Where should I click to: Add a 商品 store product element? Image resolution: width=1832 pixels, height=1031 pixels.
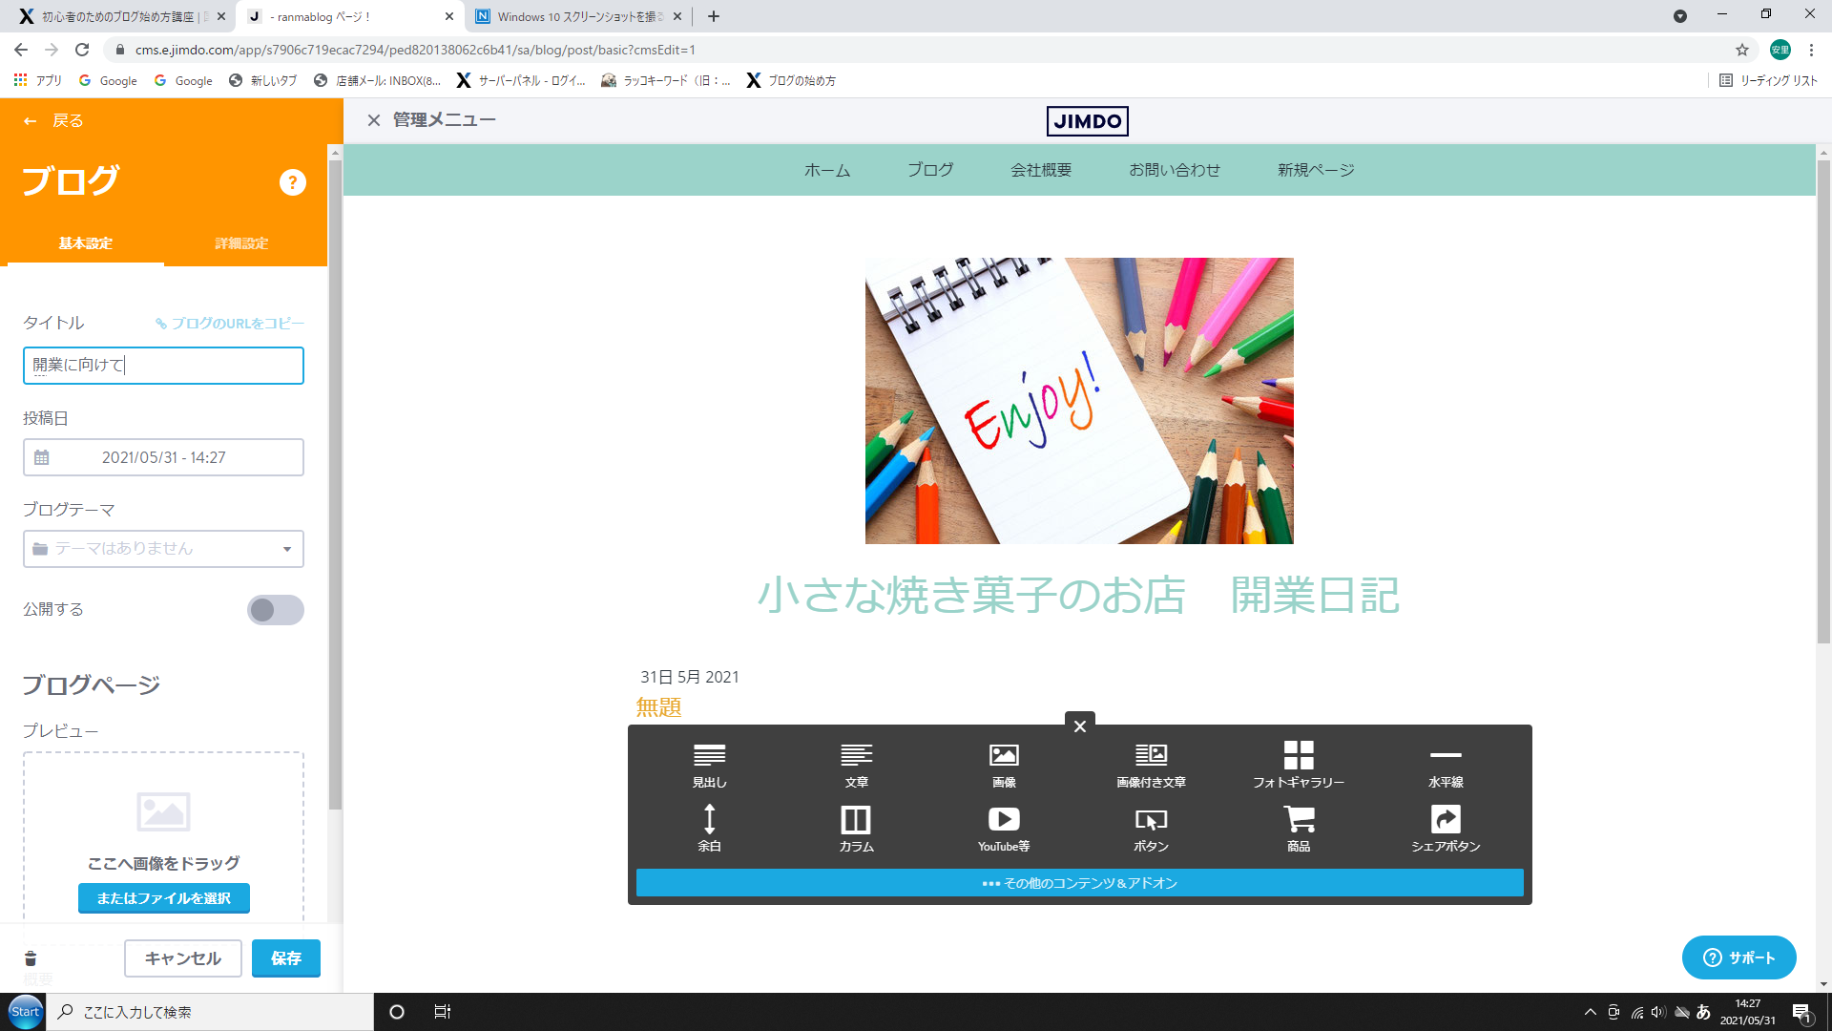[x=1298, y=828]
